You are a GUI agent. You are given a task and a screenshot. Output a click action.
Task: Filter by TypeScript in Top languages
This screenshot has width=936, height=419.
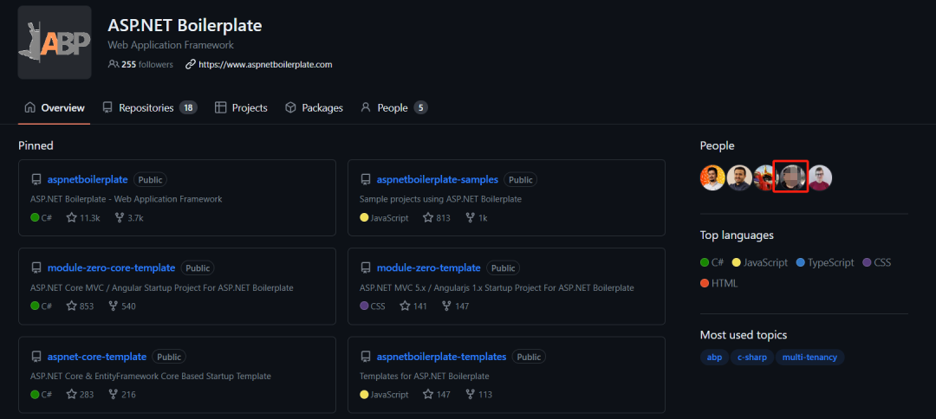point(825,262)
